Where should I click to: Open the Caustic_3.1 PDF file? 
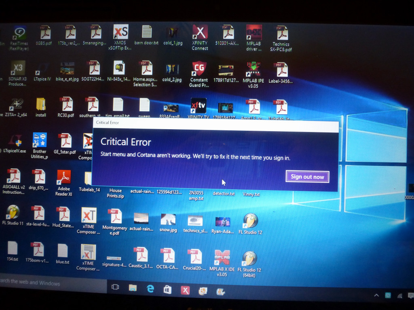(141, 258)
